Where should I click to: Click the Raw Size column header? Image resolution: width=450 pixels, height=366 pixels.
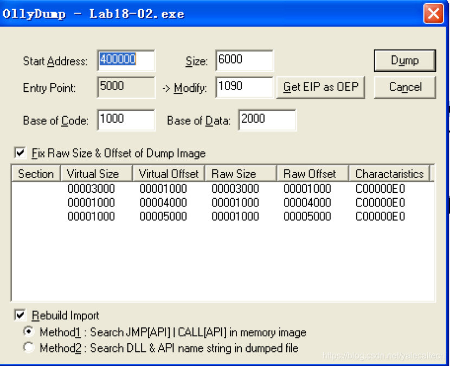(241, 173)
